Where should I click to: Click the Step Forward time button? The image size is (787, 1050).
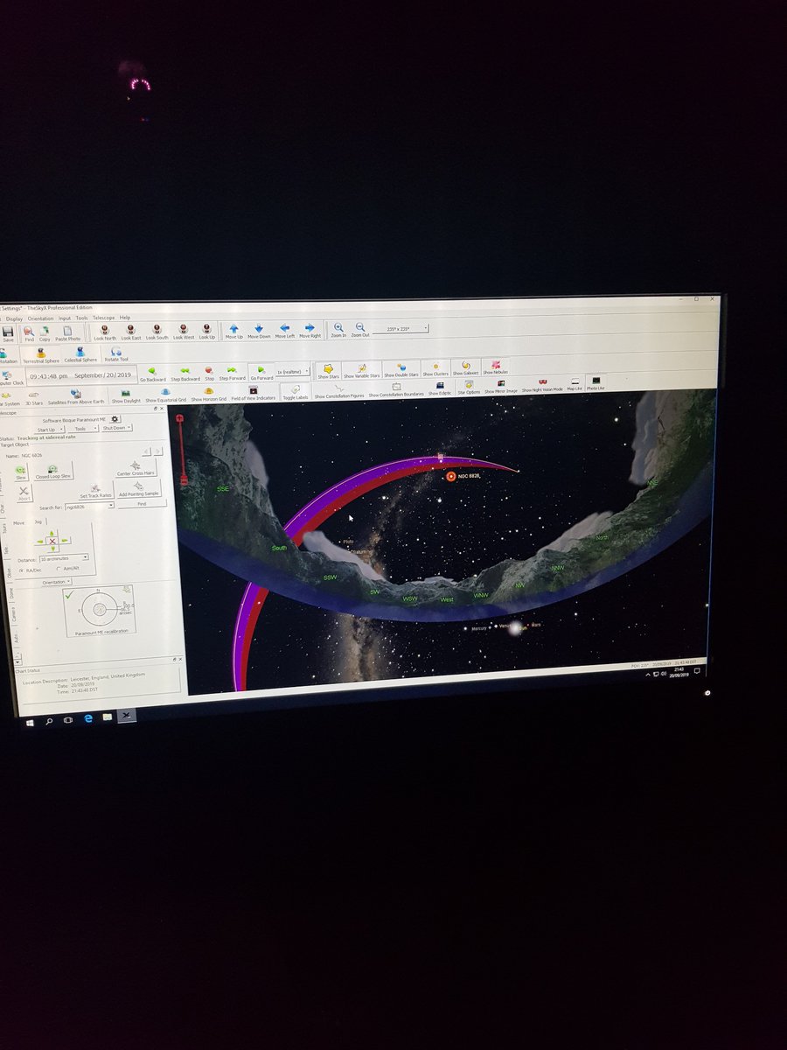coord(232,374)
